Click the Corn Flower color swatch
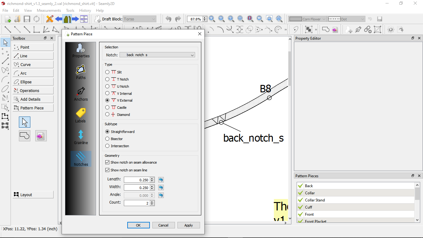423x238 pixels. (x=295, y=19)
